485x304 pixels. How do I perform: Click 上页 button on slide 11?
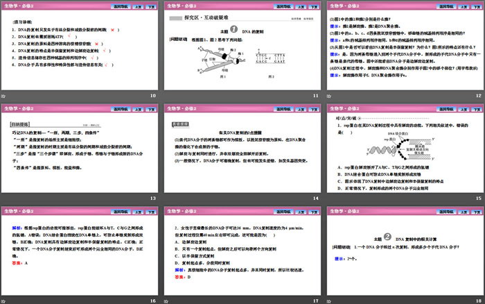301,6
